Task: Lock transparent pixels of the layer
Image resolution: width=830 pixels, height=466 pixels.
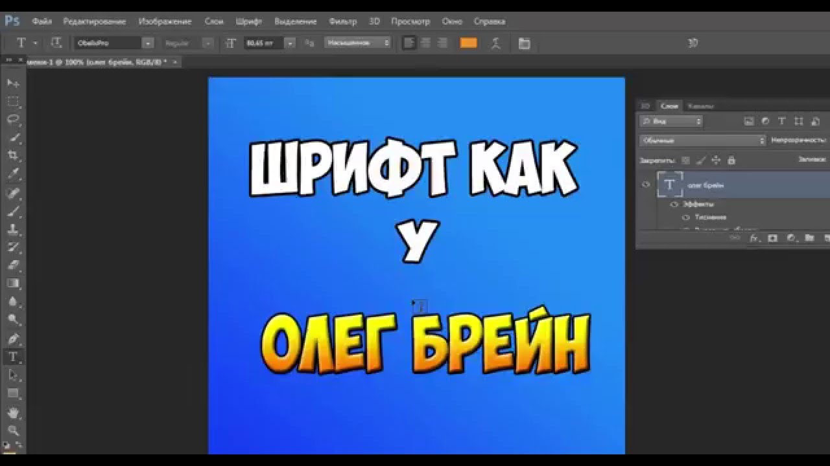Action: pos(685,160)
